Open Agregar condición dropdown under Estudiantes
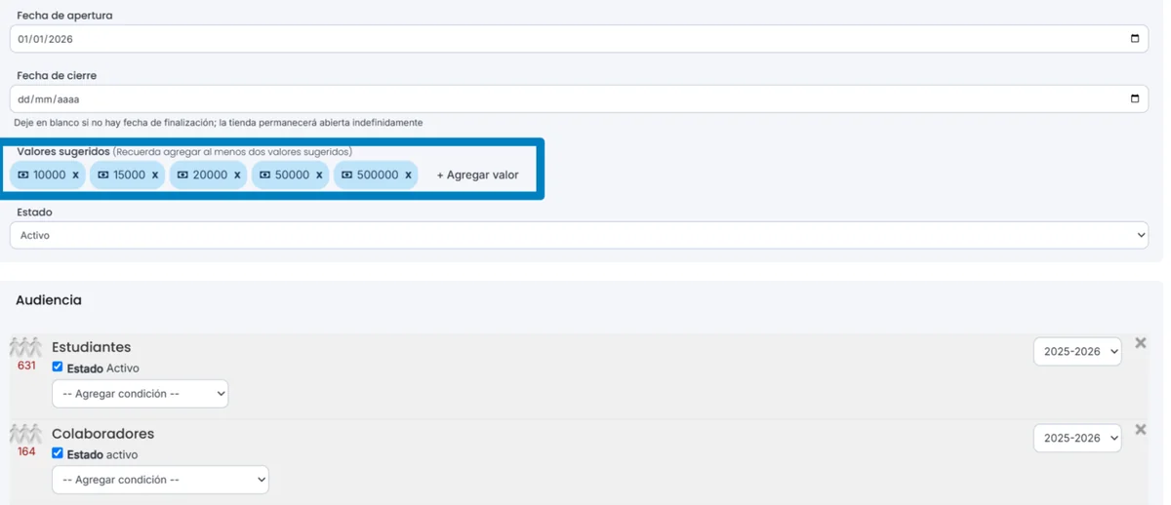 [140, 394]
